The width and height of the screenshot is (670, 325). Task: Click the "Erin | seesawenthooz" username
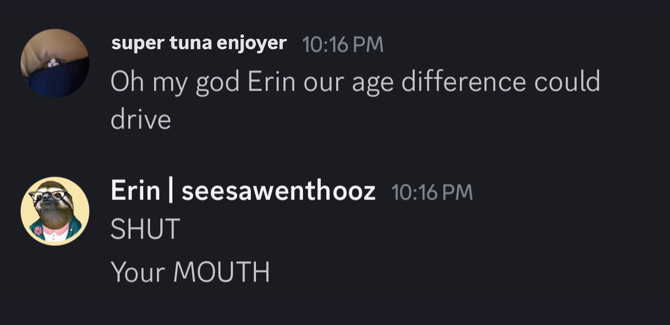243,191
